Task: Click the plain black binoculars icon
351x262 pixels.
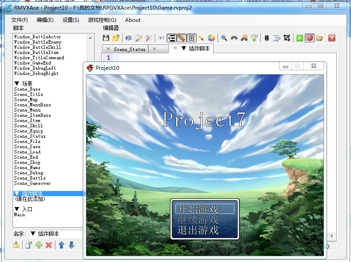Action: pos(234,38)
